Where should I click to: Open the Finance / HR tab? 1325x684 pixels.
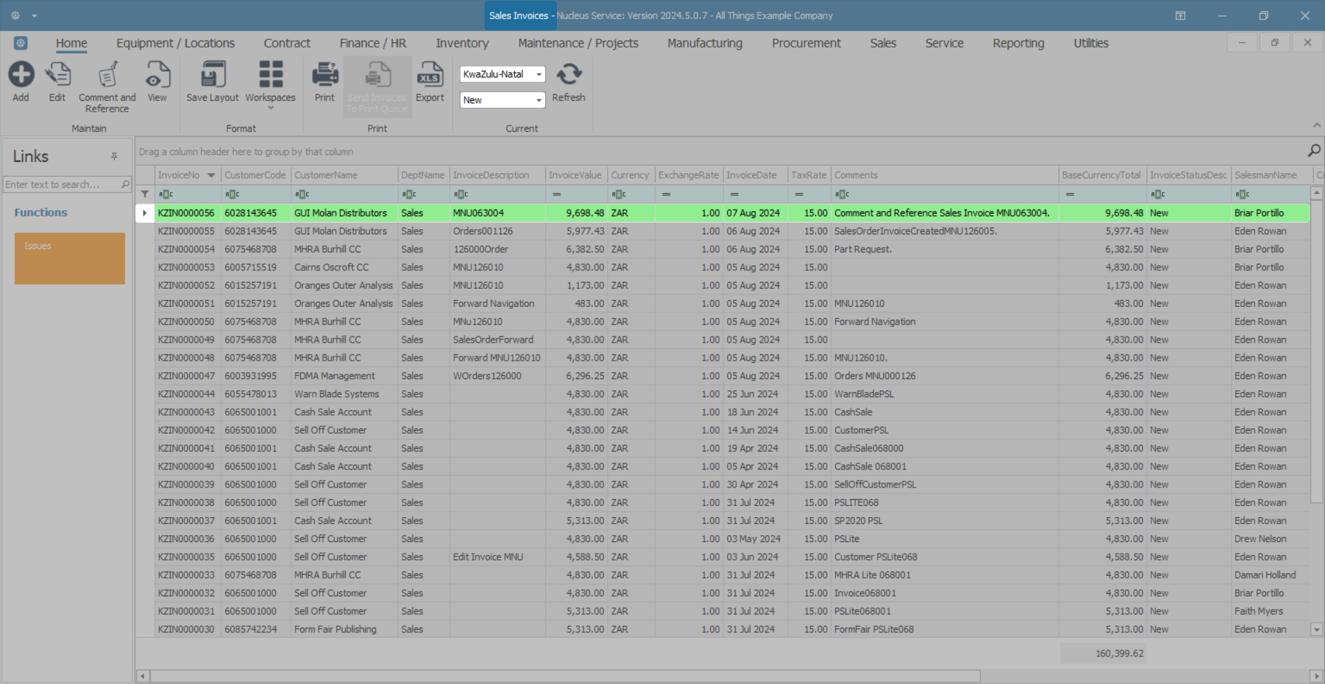click(x=373, y=43)
